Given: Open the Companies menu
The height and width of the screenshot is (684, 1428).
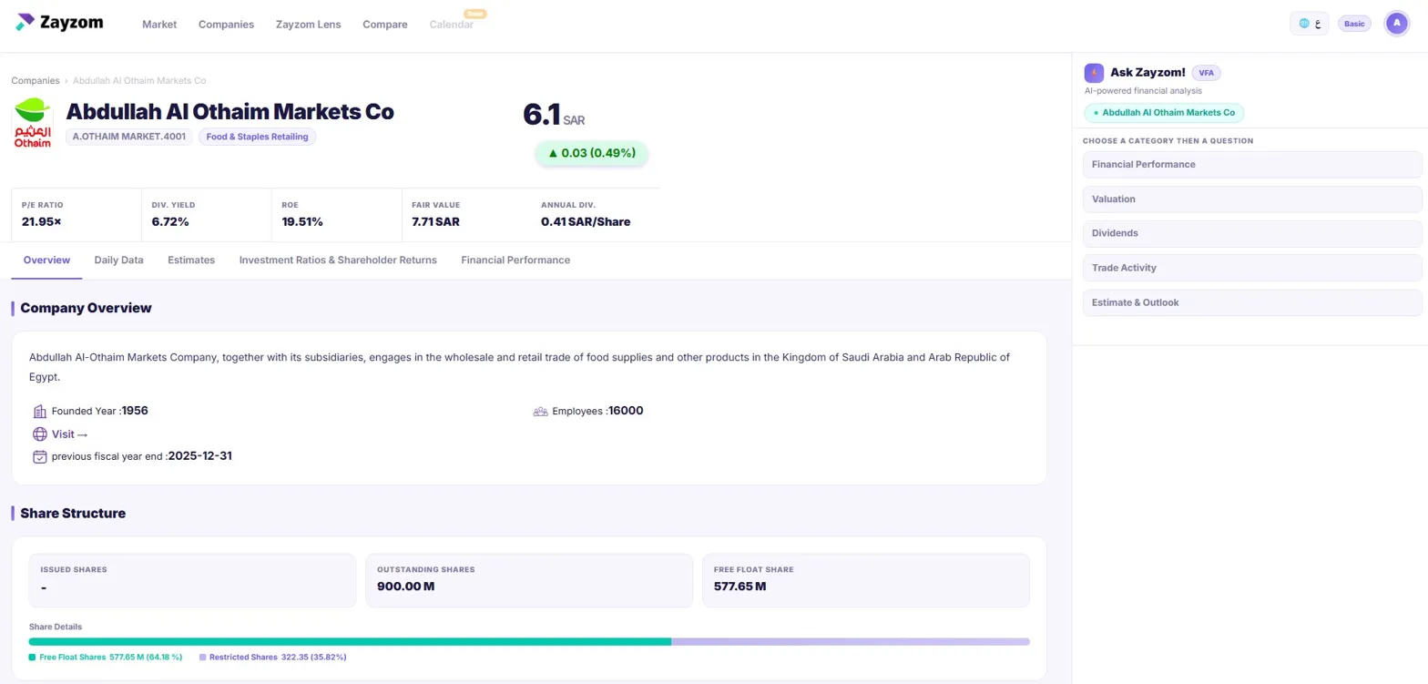Looking at the screenshot, I should click(x=226, y=25).
